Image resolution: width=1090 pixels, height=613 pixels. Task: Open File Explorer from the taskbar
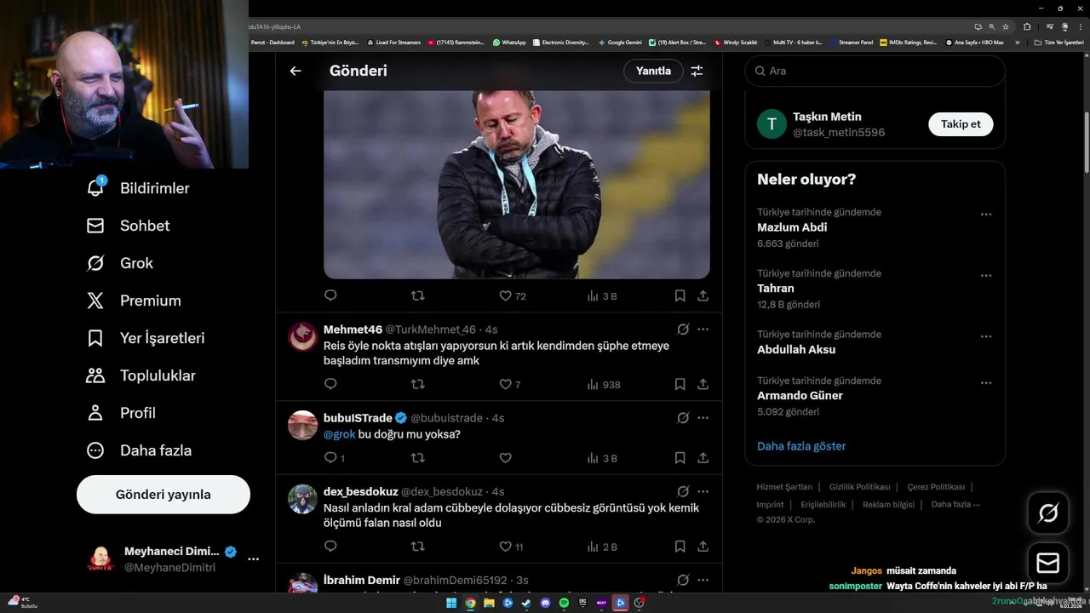[x=489, y=603]
